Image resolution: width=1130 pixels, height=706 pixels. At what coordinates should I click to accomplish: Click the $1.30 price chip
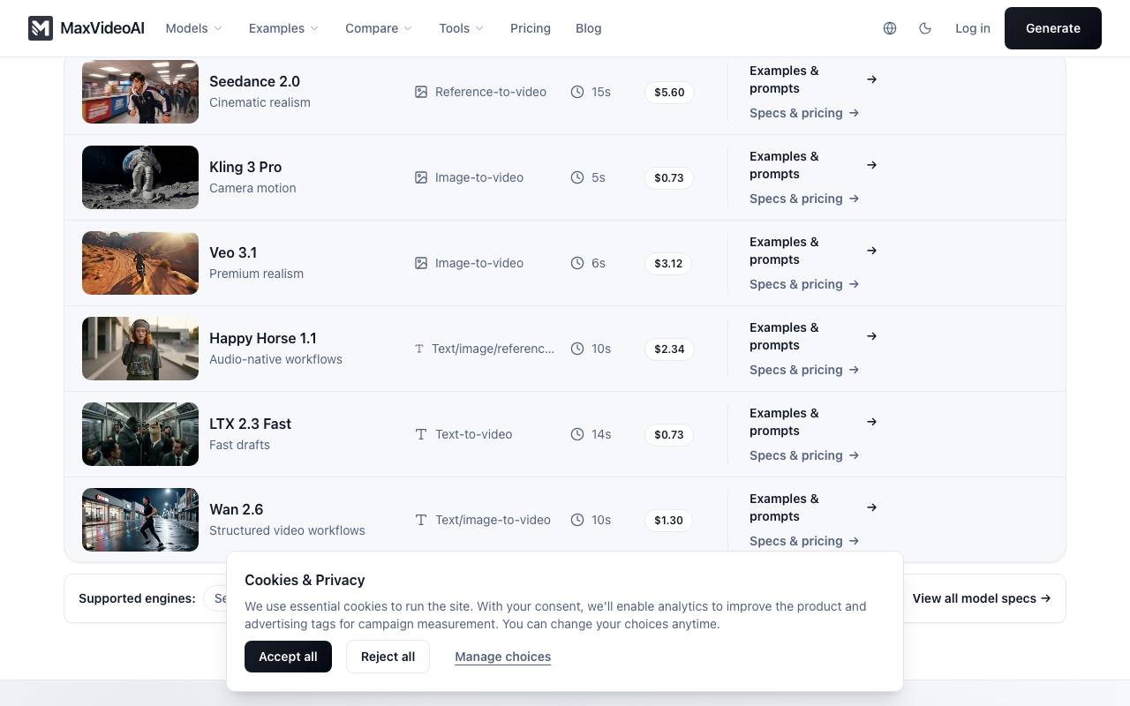668,520
